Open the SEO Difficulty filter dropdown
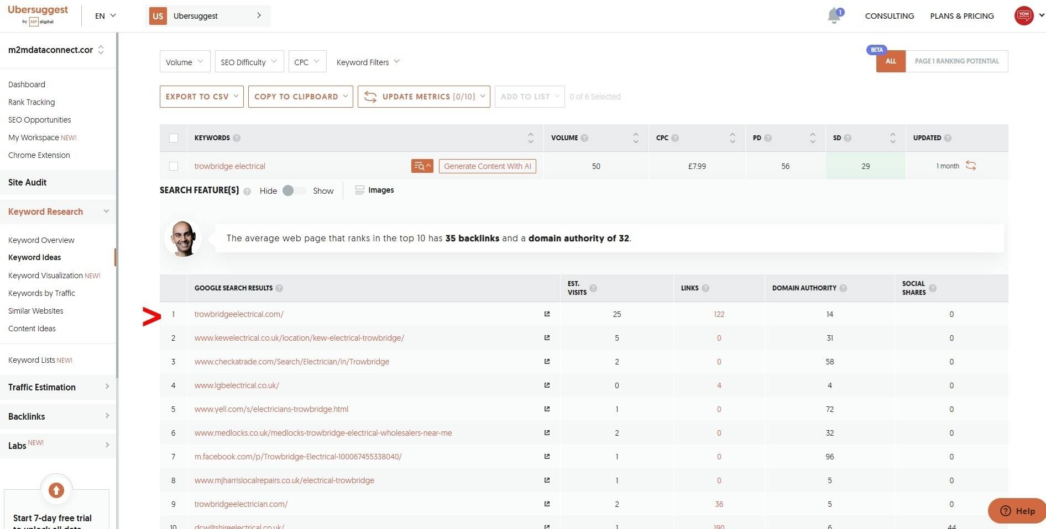The height and width of the screenshot is (529, 1046). point(249,62)
